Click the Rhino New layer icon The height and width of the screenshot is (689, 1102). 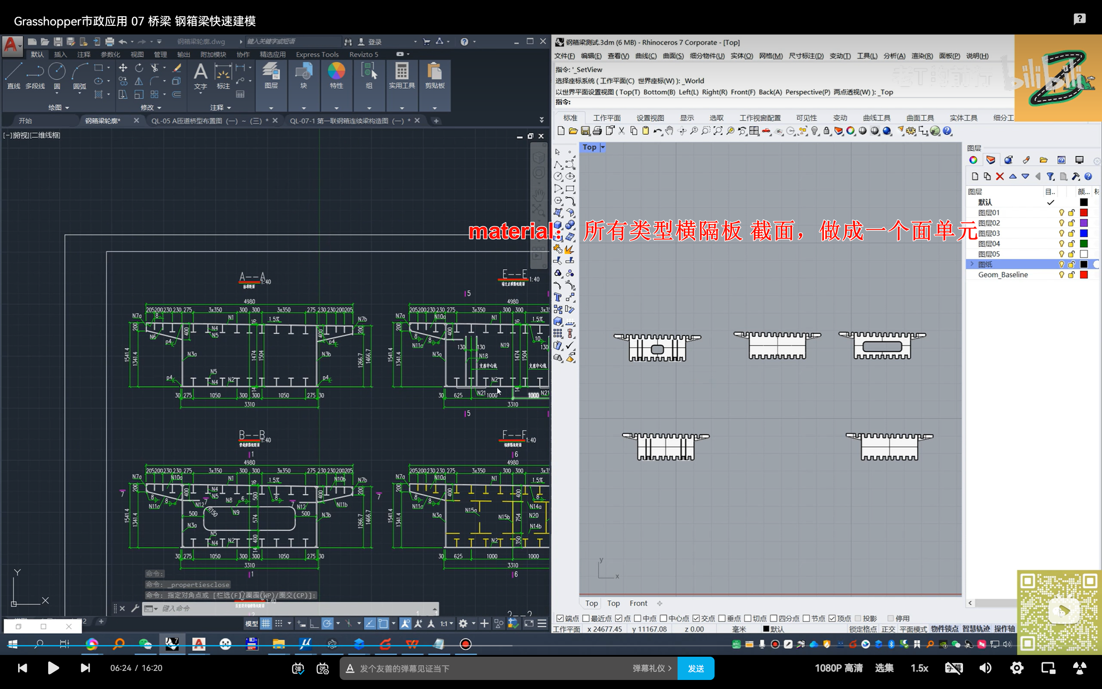975,177
